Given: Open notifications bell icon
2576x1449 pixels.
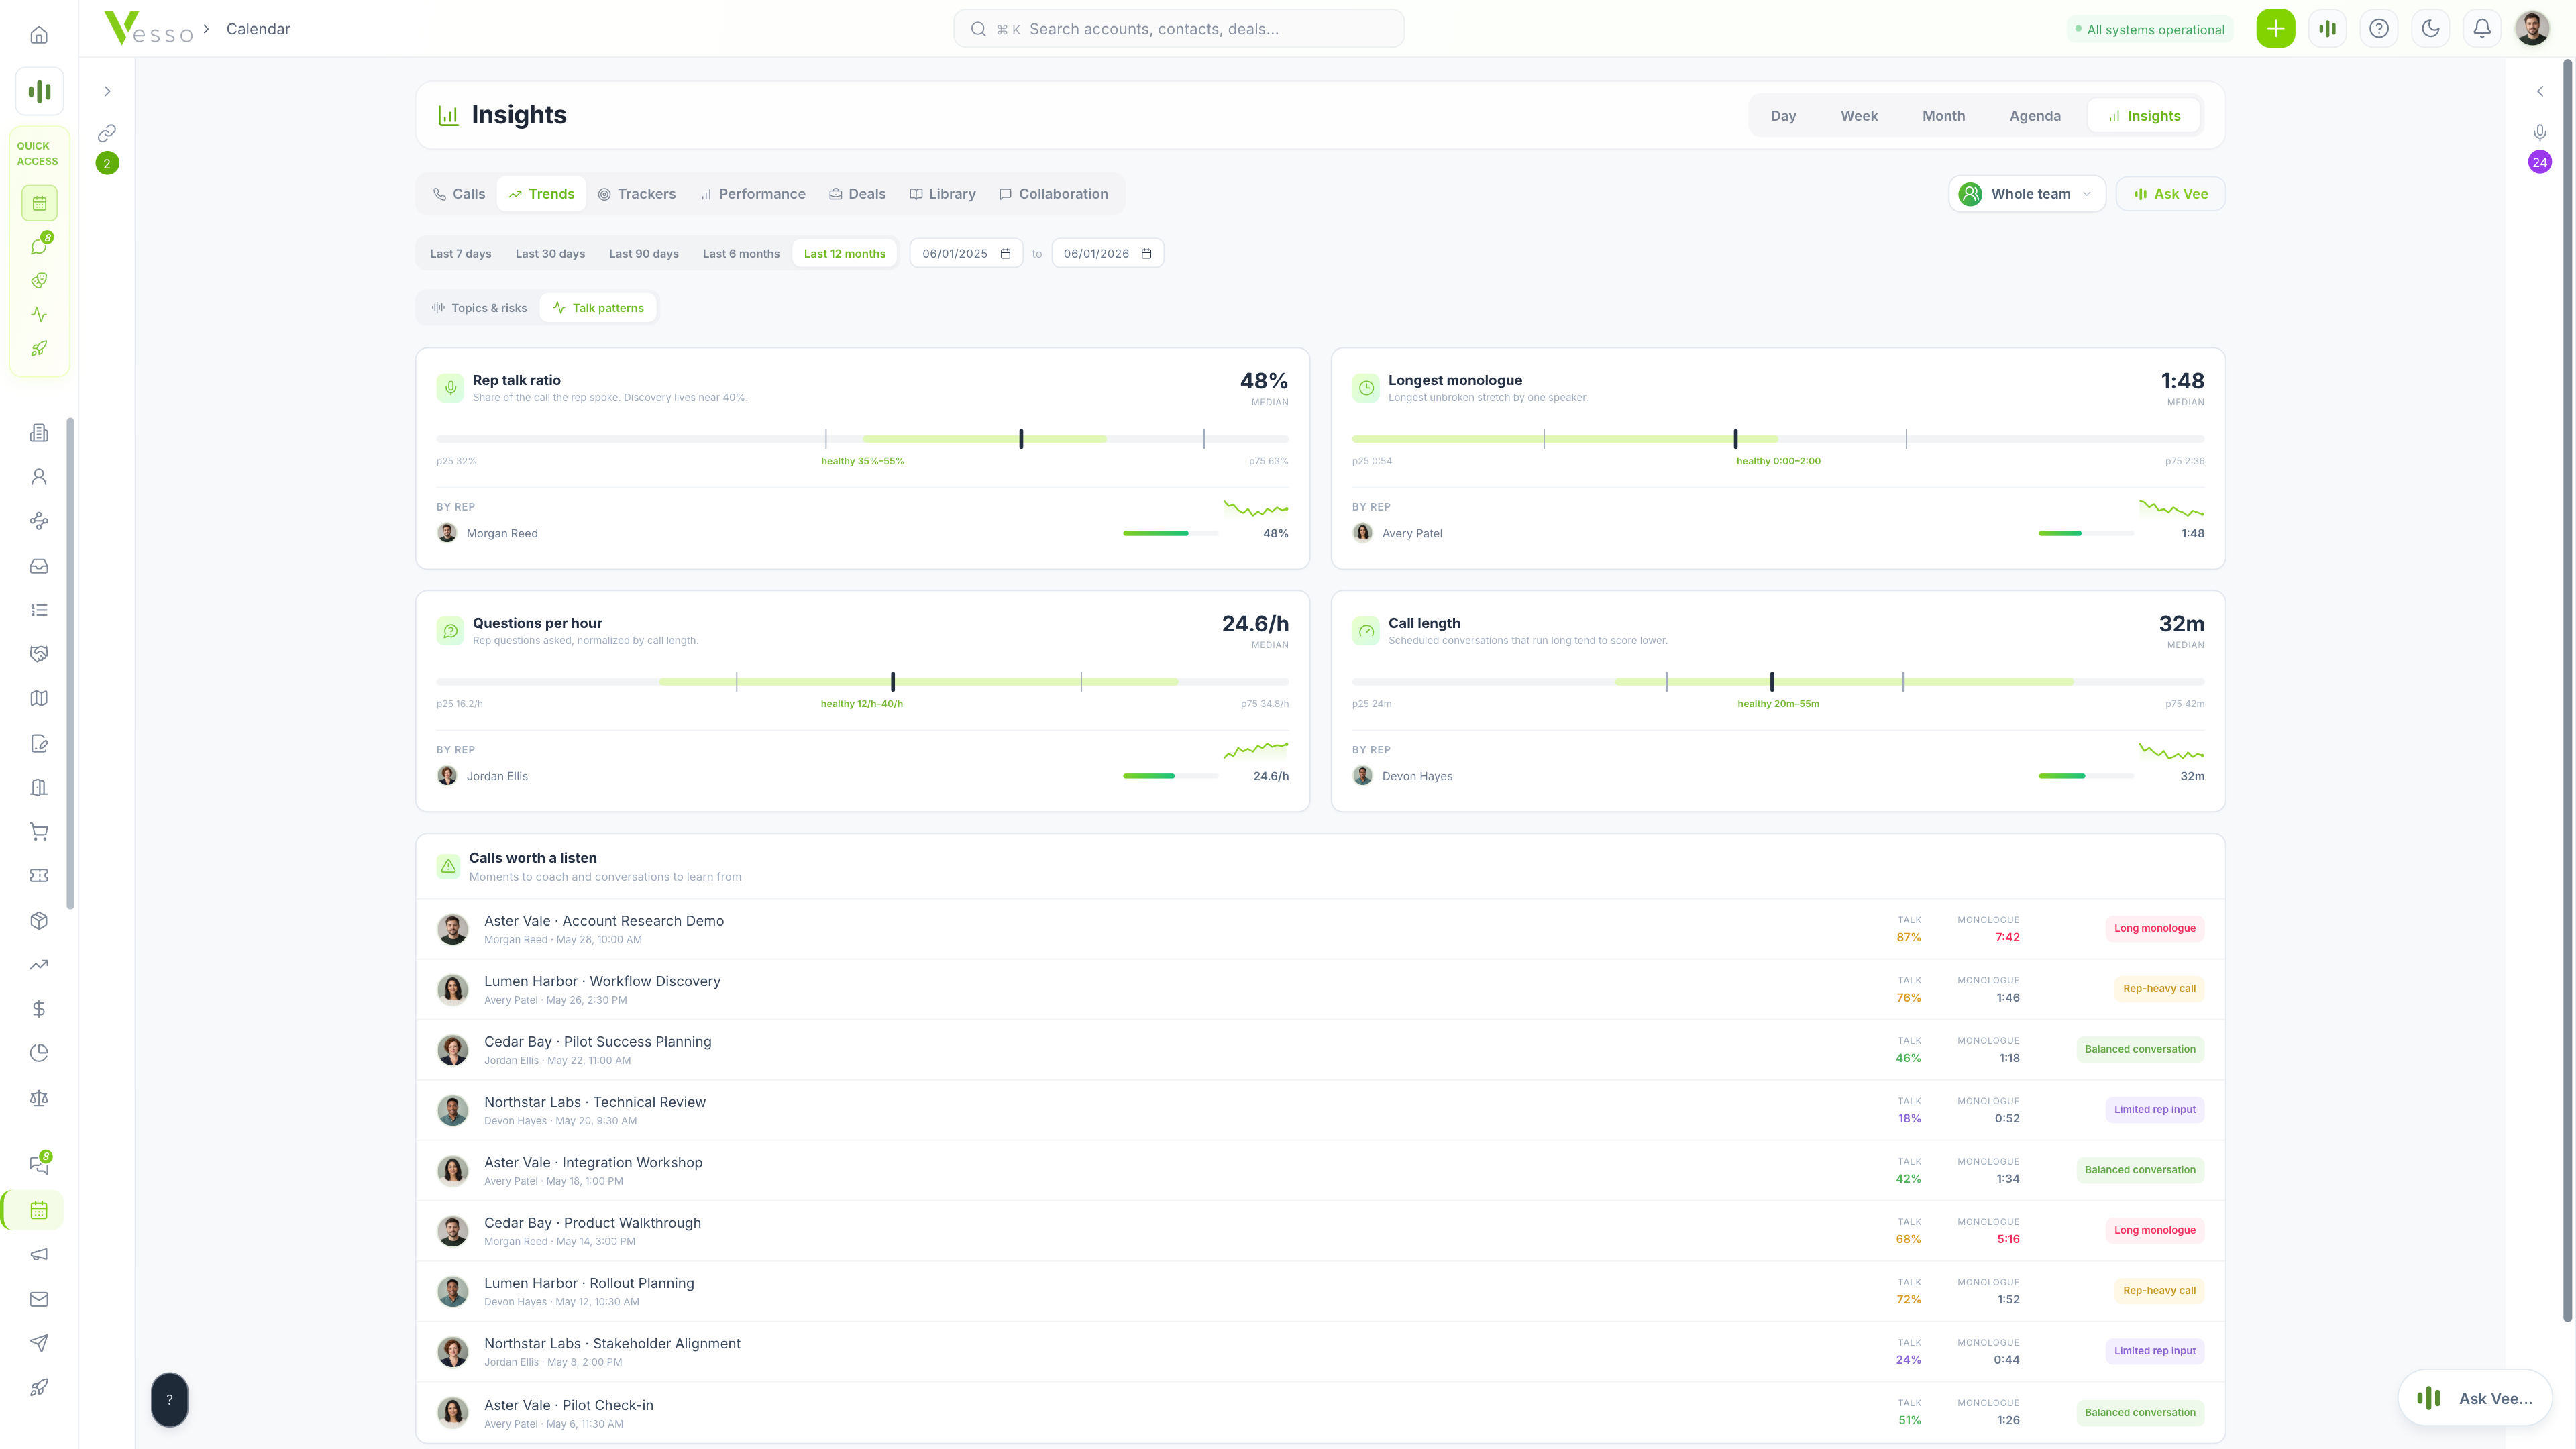Looking at the screenshot, I should 2482,29.
